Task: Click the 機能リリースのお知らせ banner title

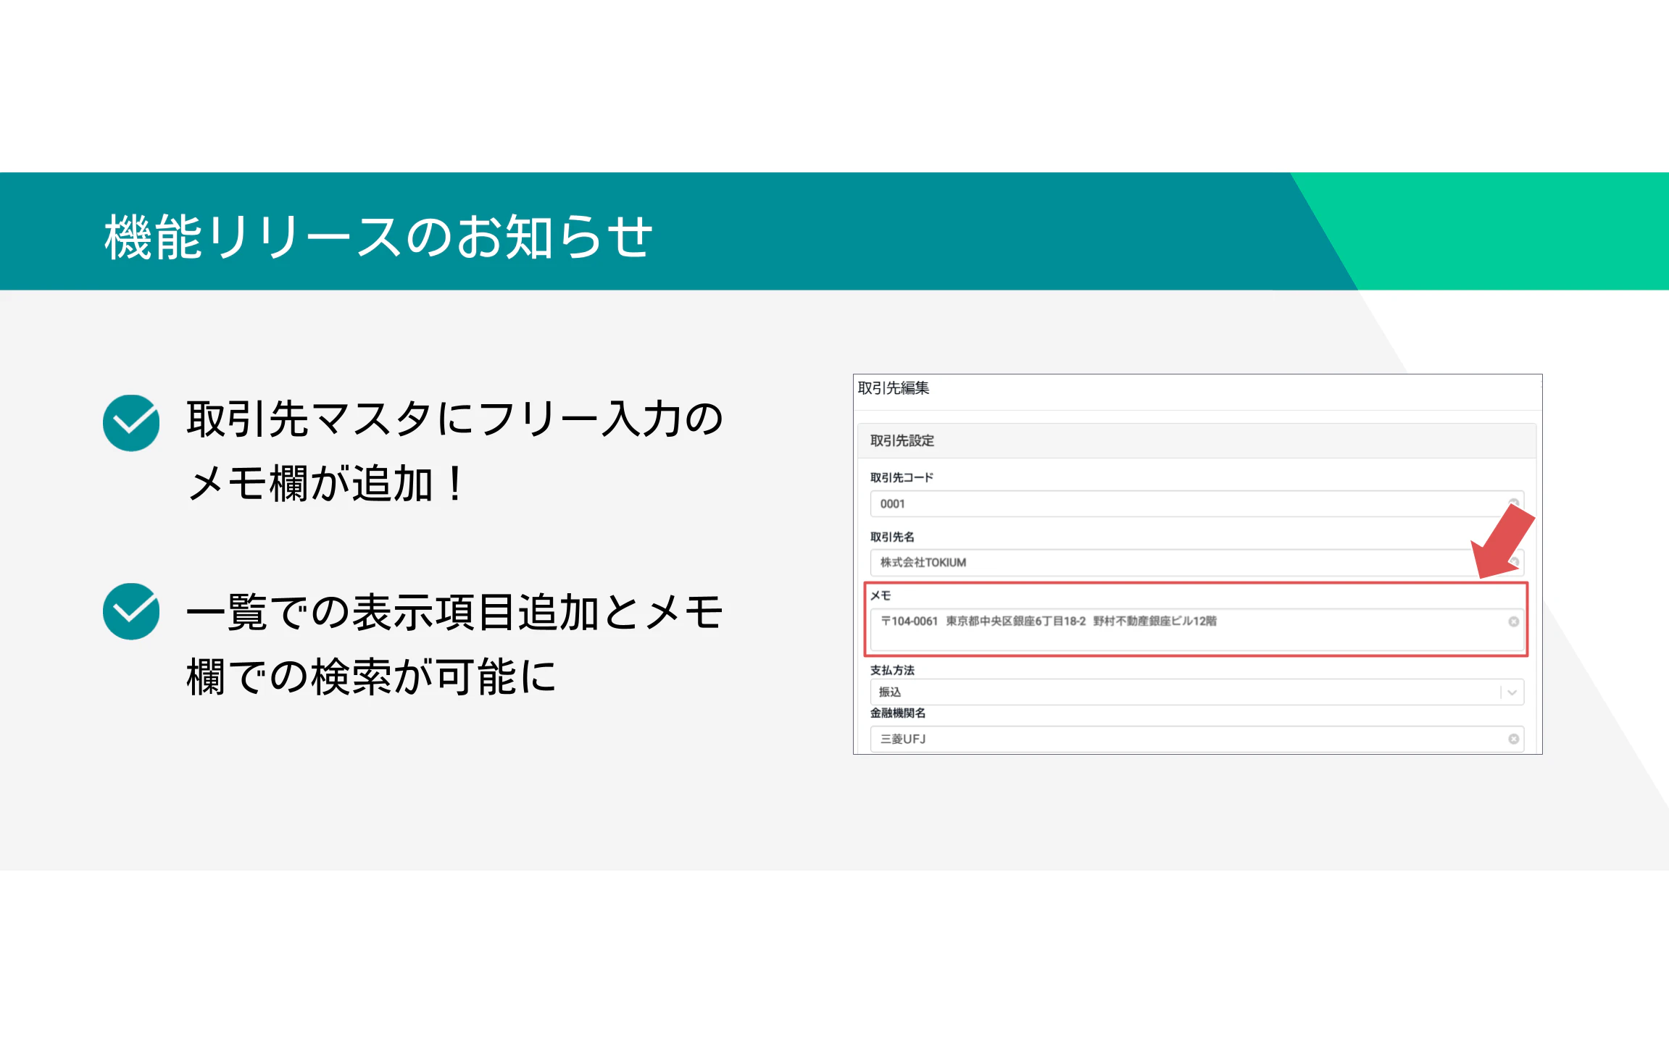Action: 378,236
